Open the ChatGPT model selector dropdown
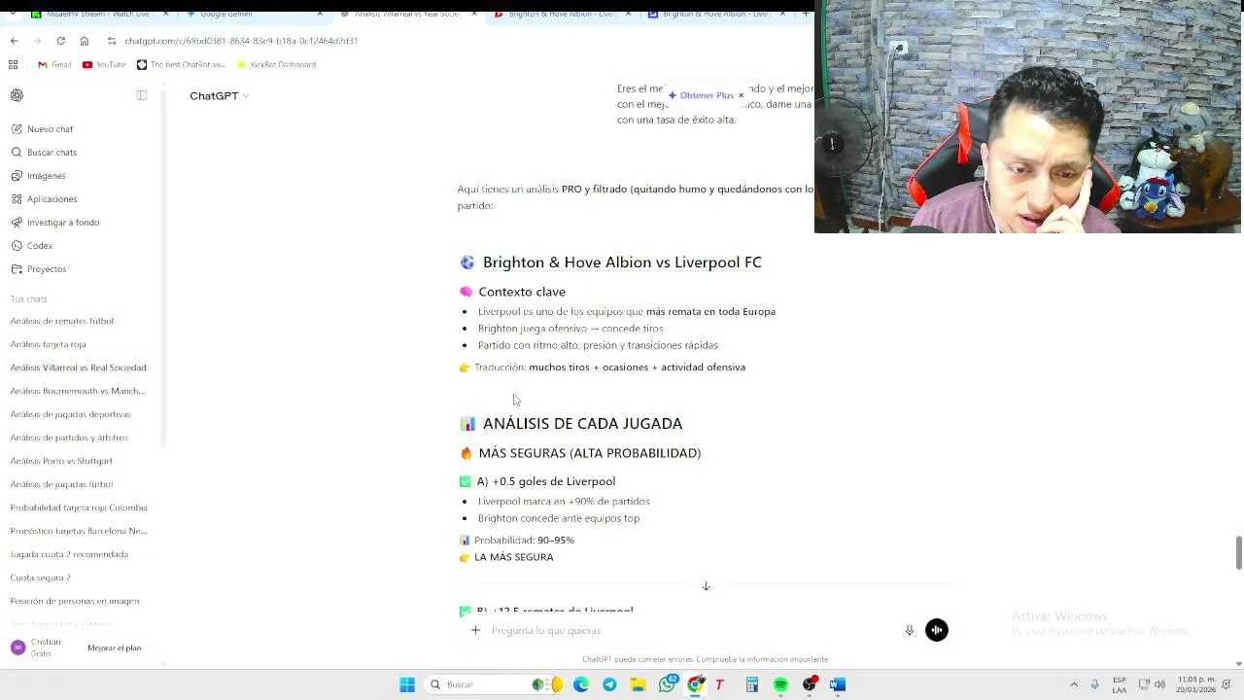Viewport: 1244px width, 700px height. click(x=220, y=95)
